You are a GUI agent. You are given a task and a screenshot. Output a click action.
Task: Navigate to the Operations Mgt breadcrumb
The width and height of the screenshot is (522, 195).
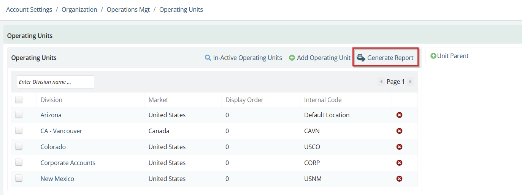(x=128, y=9)
